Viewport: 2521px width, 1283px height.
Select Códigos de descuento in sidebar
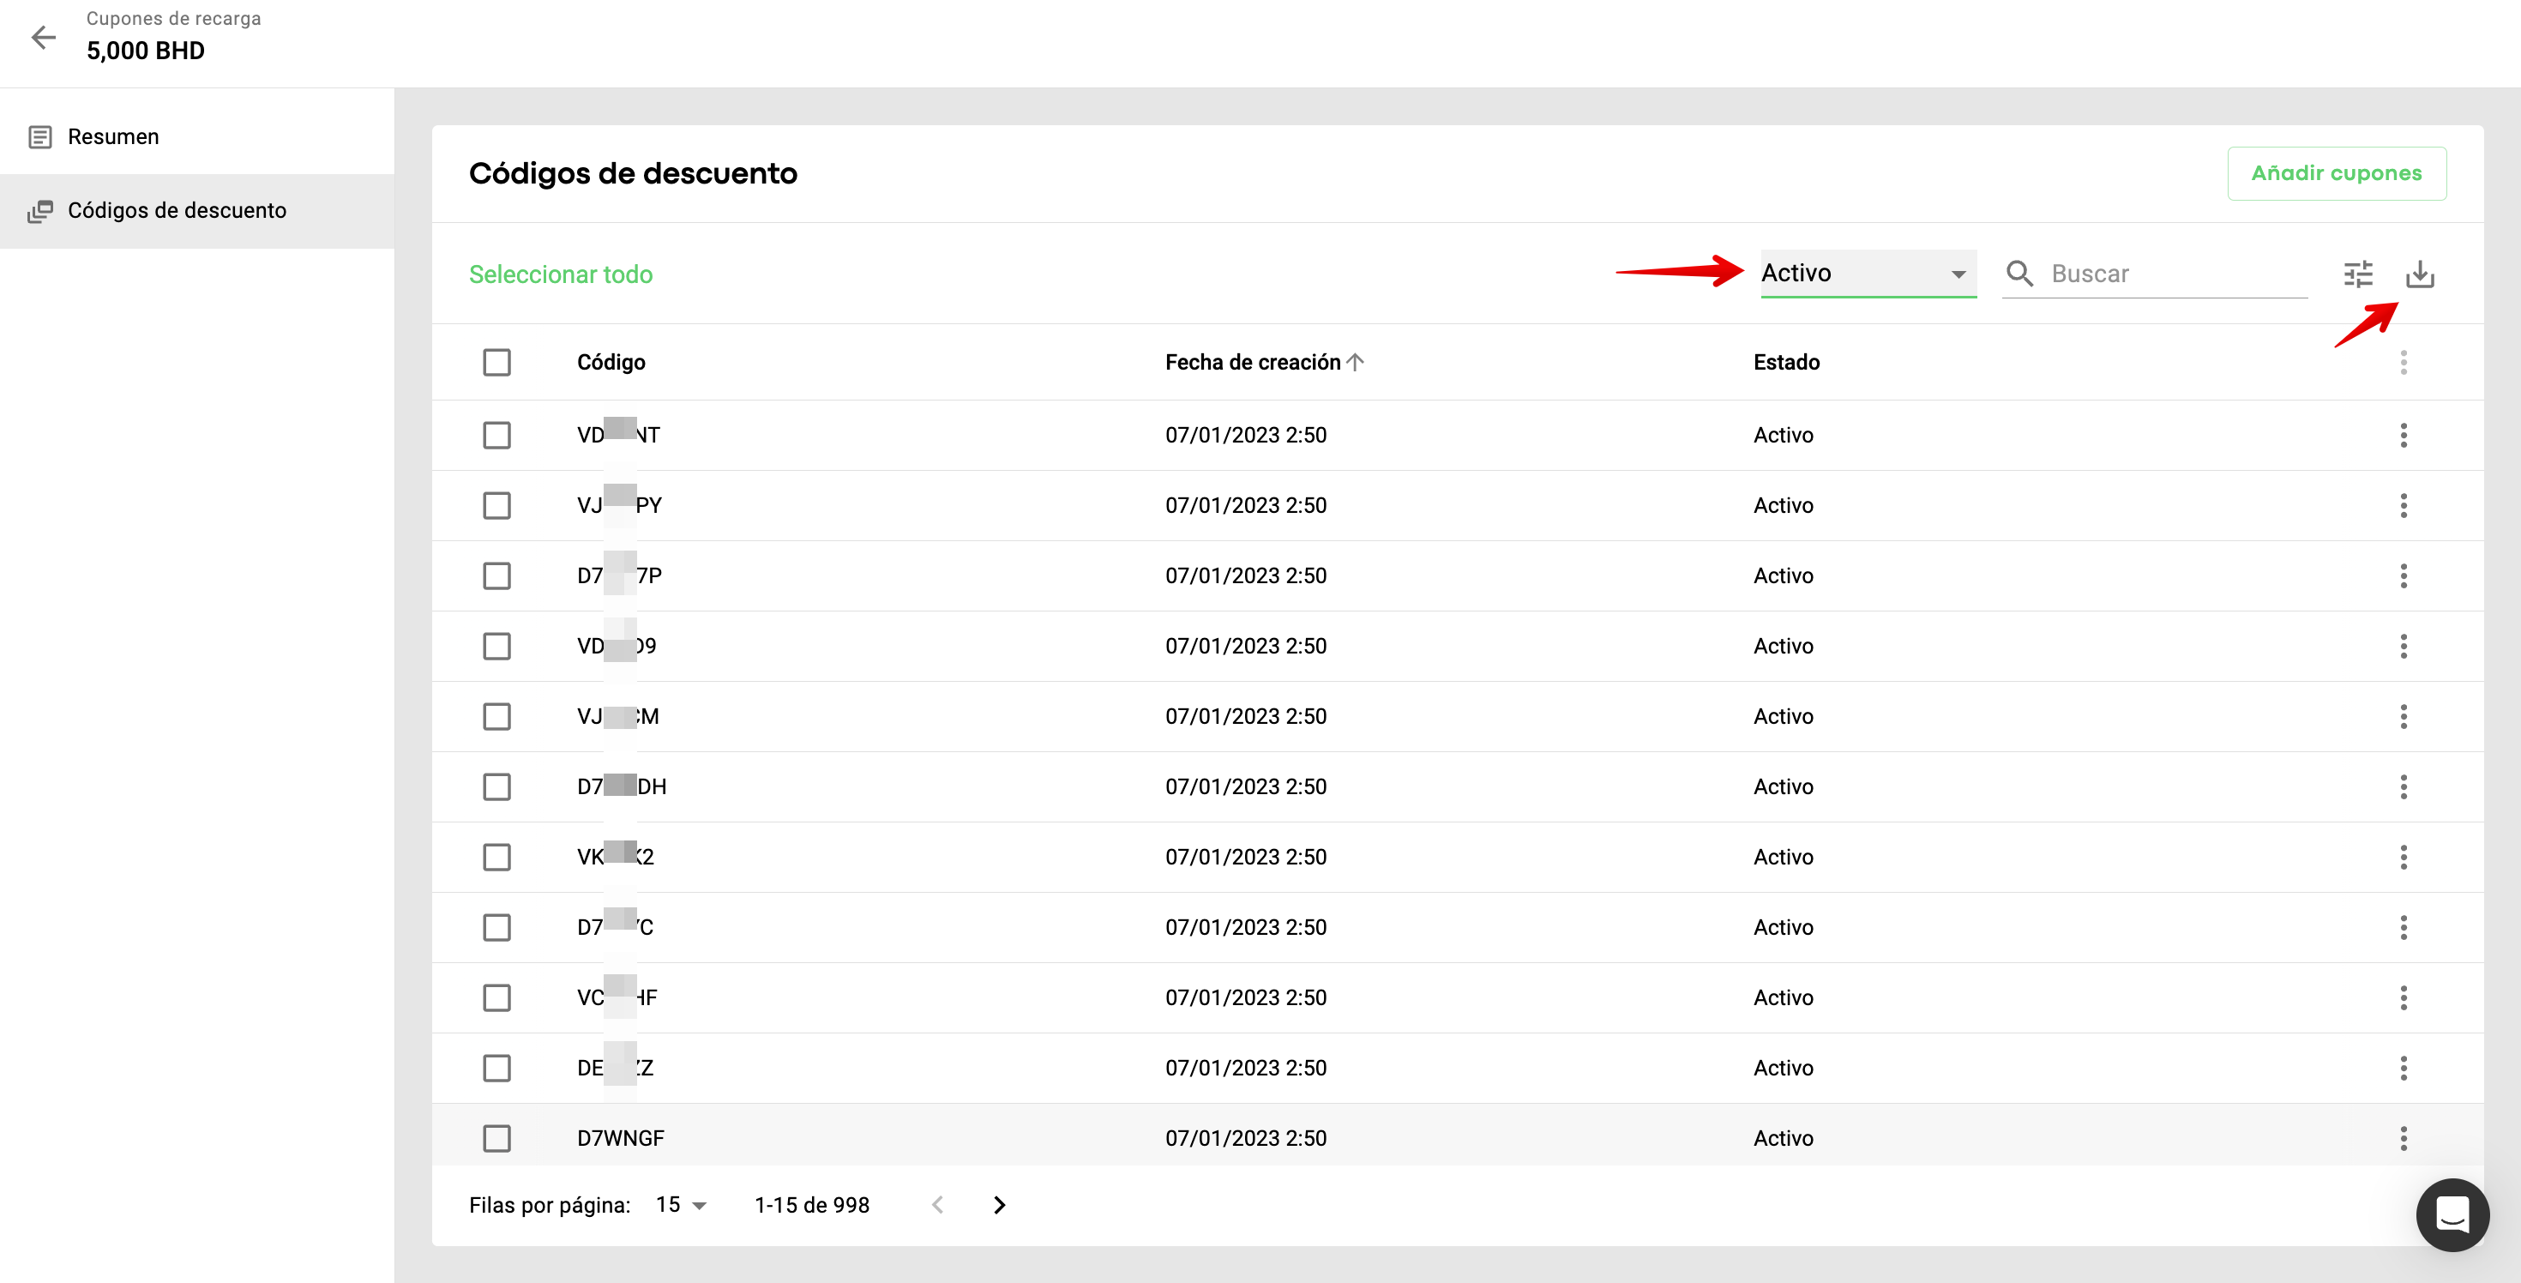click(x=176, y=210)
